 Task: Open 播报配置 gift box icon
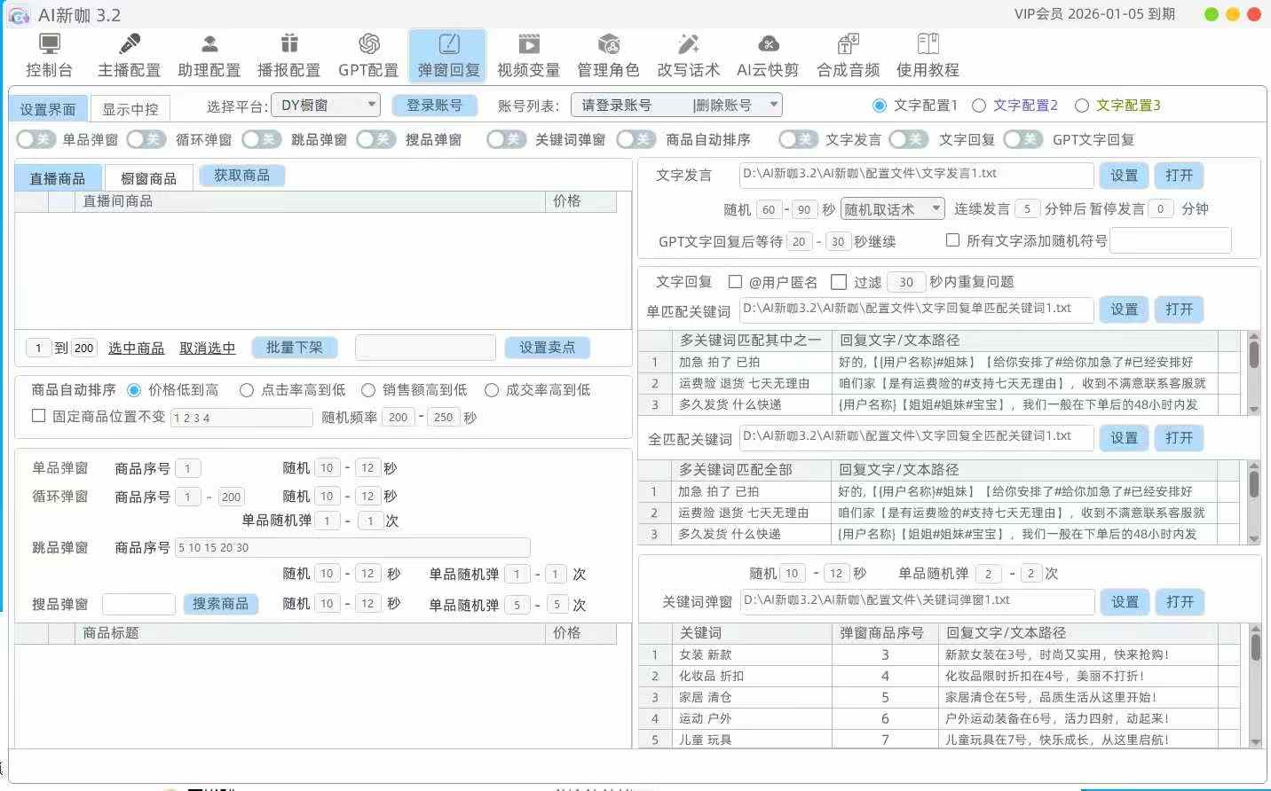(288, 44)
